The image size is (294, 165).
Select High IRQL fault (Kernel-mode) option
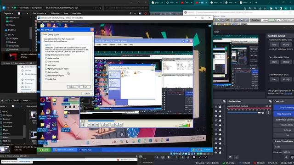click(57, 55)
